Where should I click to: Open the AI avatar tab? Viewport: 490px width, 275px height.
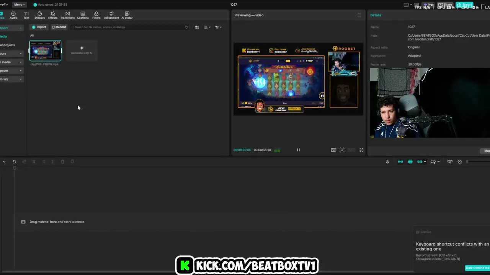tap(127, 15)
